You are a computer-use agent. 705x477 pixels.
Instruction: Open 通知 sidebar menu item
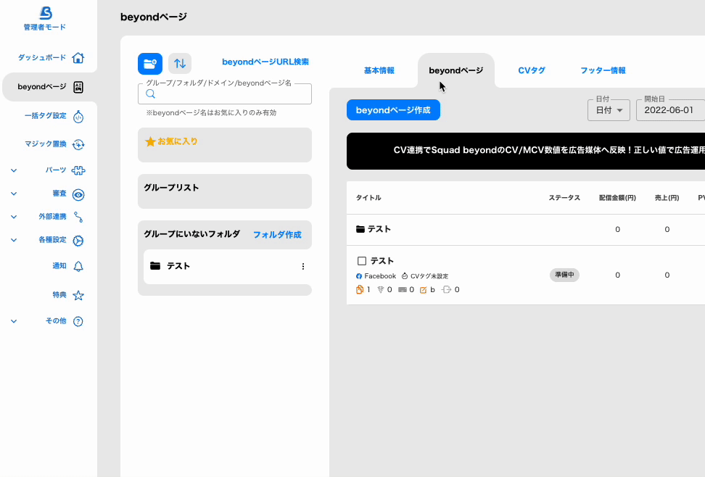(x=59, y=266)
